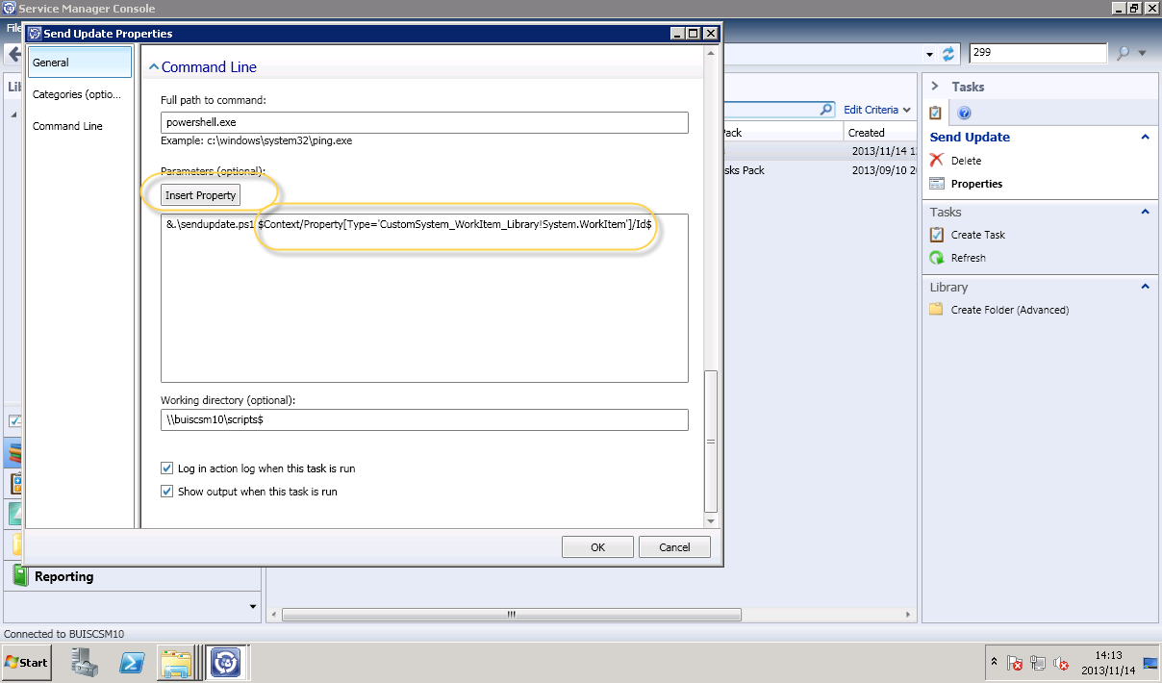Open the Edit Criteria dropdown

point(876,110)
